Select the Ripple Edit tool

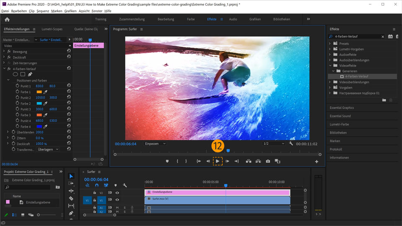71,191
